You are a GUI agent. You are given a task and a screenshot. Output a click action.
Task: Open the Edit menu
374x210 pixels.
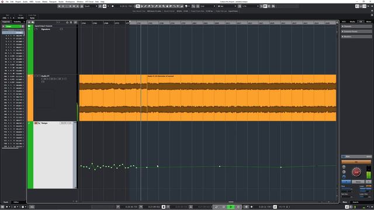pyautogui.click(x=12, y=2)
